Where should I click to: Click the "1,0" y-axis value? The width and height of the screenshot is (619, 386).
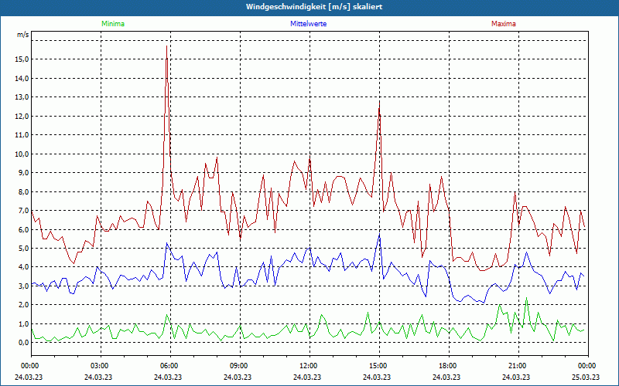(24, 323)
